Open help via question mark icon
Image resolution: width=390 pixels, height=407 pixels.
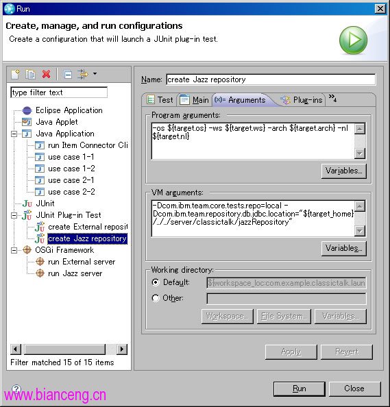(16, 388)
